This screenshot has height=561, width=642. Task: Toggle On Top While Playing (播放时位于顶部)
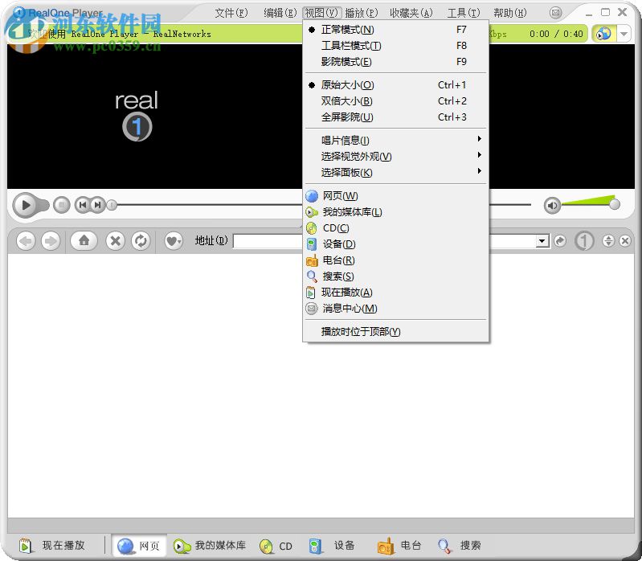point(396,331)
